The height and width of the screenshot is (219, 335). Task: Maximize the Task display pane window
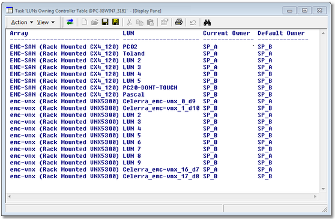(x=304, y=10)
